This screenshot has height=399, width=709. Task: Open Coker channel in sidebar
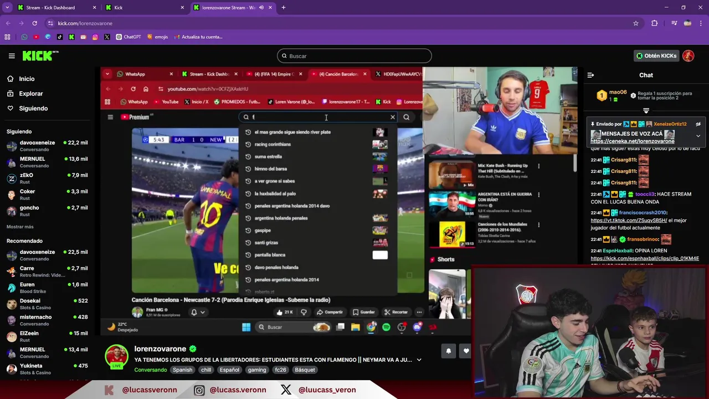point(47,195)
